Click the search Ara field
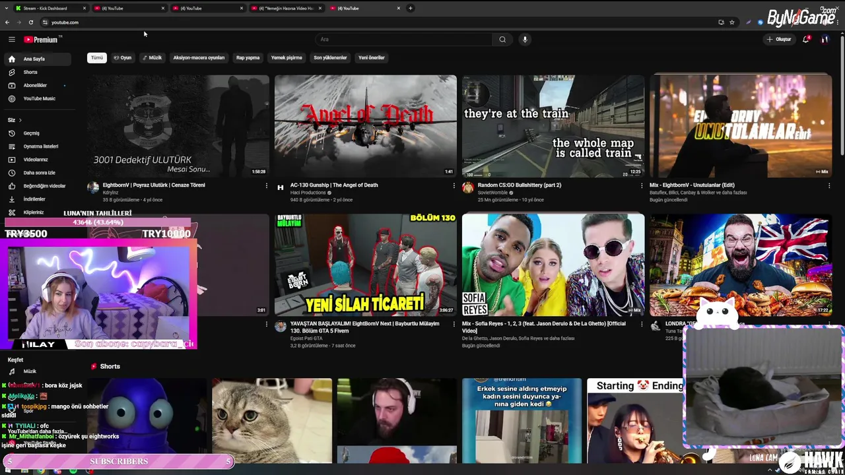 [404, 40]
